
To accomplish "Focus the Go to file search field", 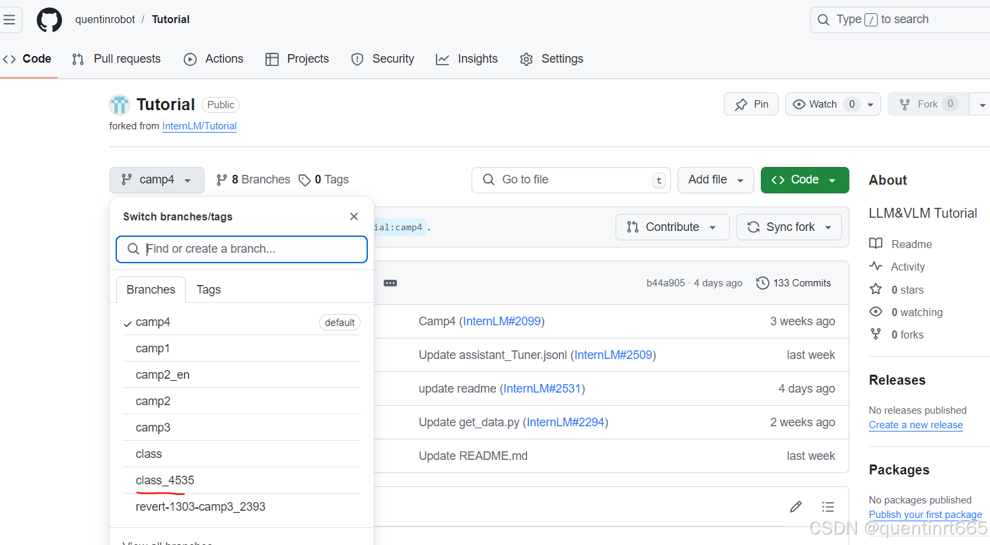I will point(571,179).
